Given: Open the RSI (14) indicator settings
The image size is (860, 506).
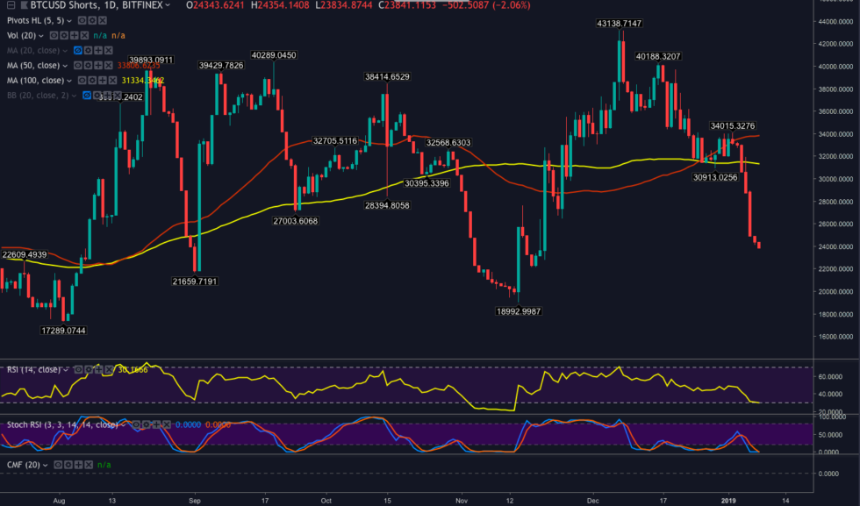Looking at the screenshot, I should coord(89,370).
